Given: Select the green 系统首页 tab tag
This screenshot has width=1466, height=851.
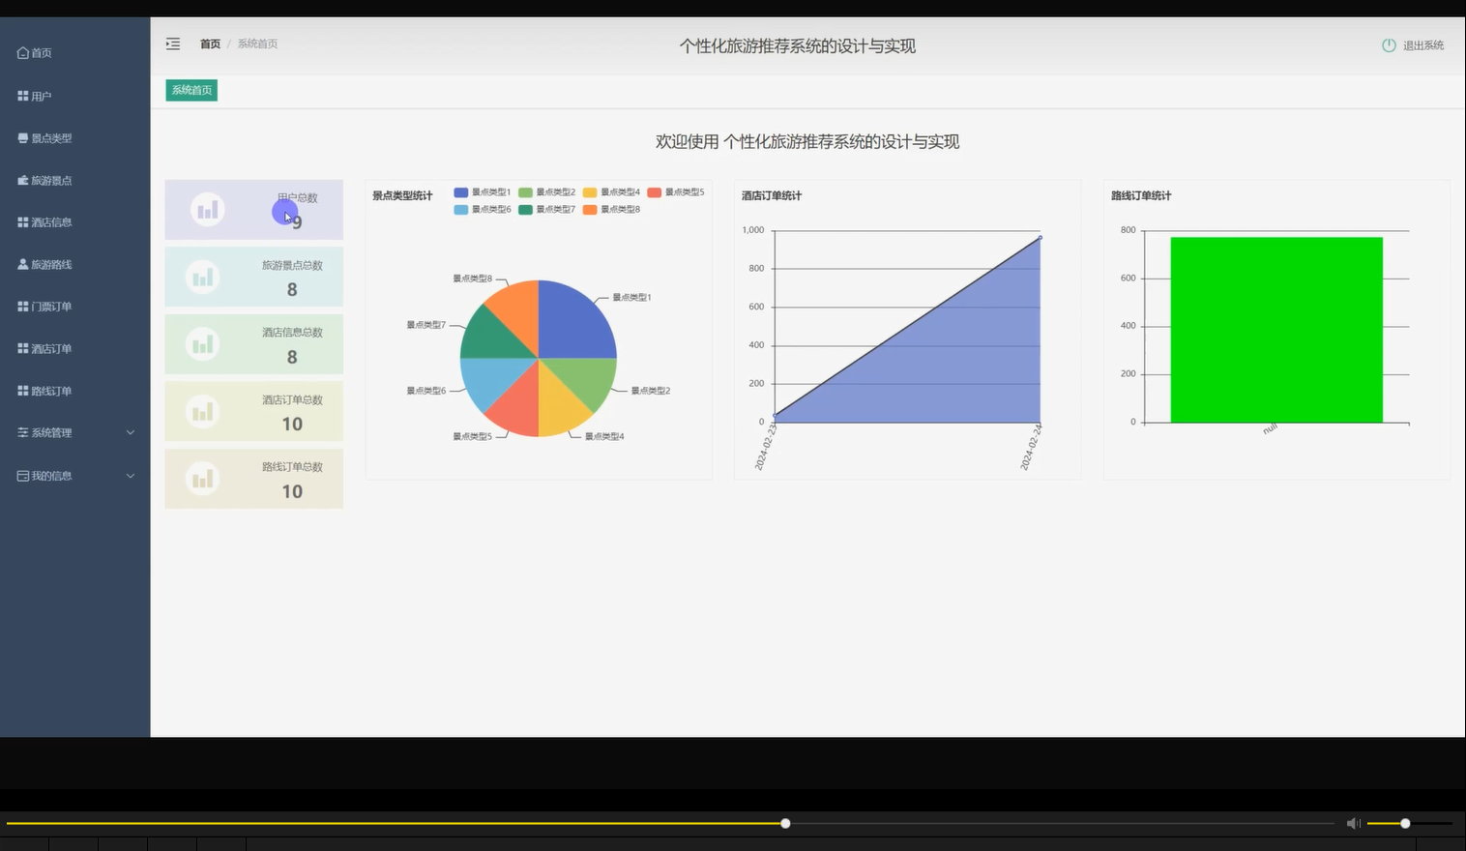Looking at the screenshot, I should pos(191,90).
